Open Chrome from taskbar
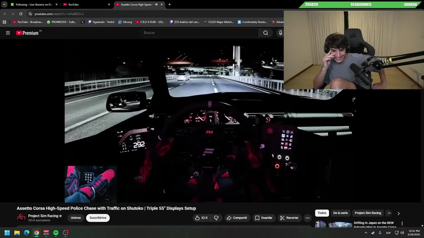Image resolution: width=424 pixels, height=238 pixels. tap(36, 233)
